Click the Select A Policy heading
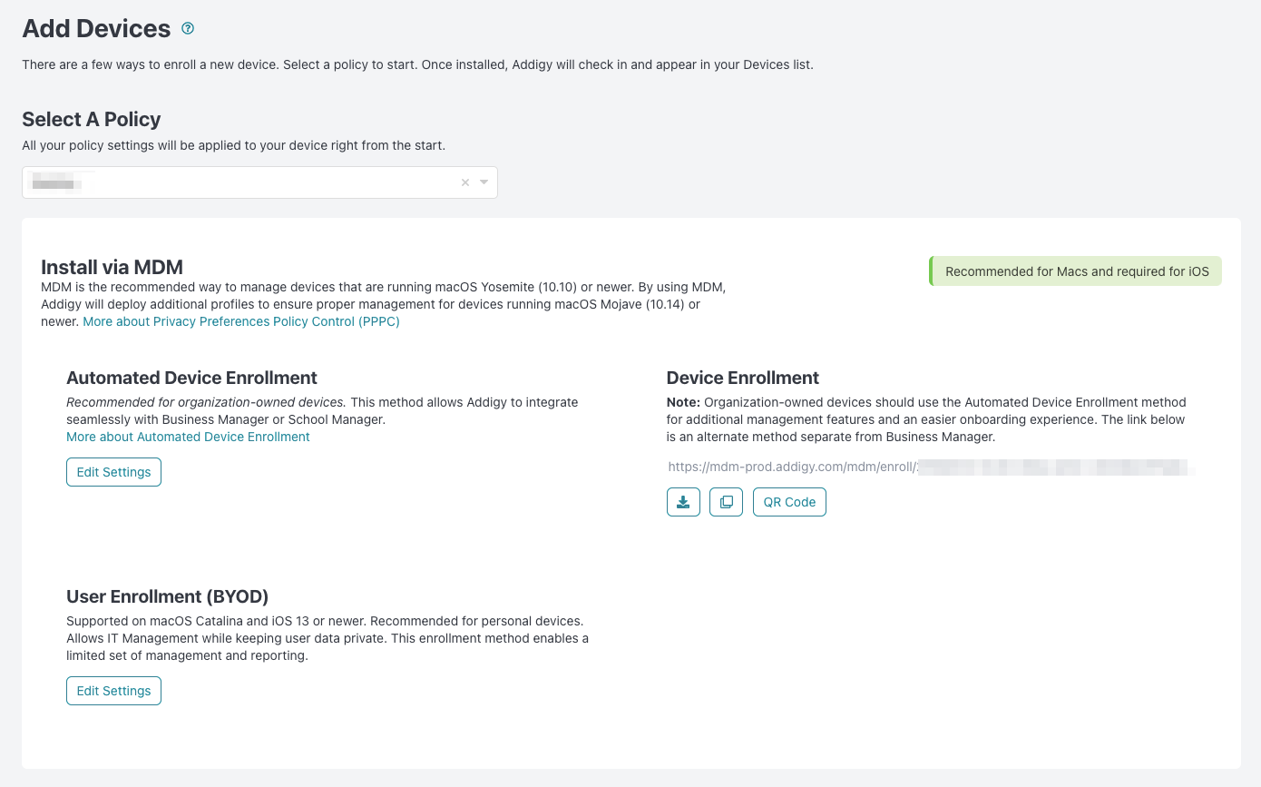Viewport: 1261px width, 787px height. point(91,119)
